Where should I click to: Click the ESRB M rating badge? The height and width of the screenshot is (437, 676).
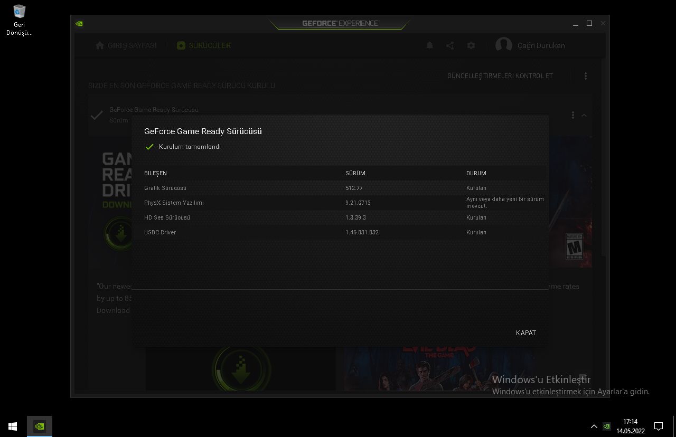click(574, 247)
